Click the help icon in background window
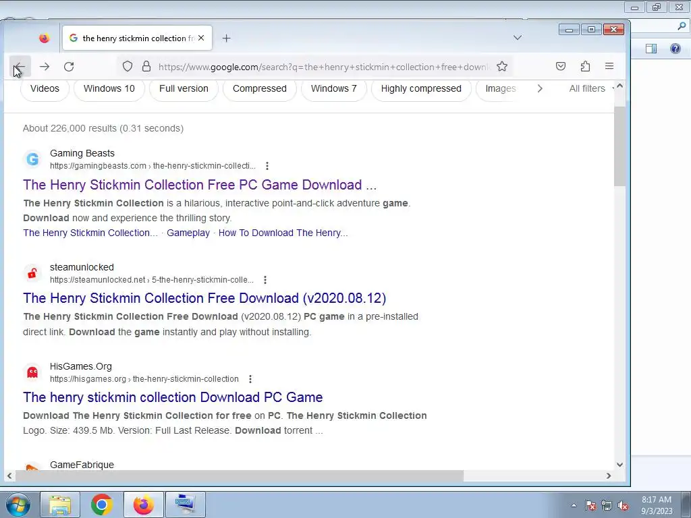This screenshot has height=518, width=691. coord(675,49)
